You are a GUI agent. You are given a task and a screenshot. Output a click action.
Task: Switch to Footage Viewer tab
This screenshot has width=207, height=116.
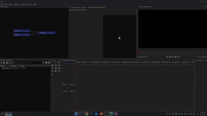(x=78, y=7)
